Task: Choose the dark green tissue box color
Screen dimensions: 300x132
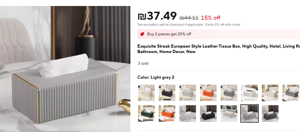Action: (146, 113)
